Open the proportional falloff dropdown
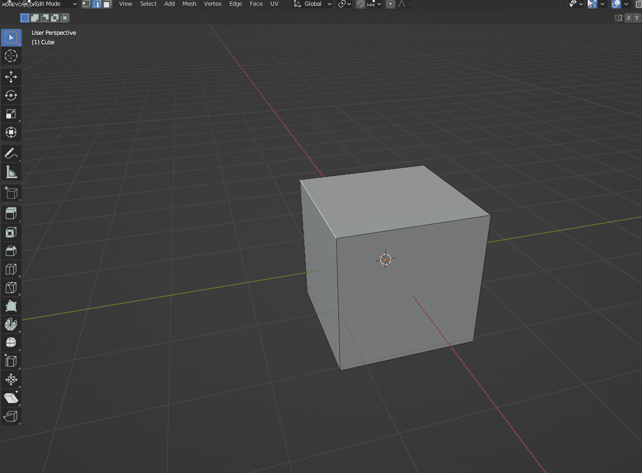Screen dimensions: 642x473 pos(404,4)
